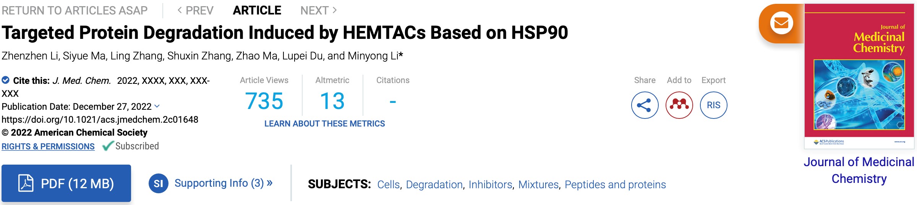Open the Journal of Medicinal Chemistry title link

click(859, 170)
